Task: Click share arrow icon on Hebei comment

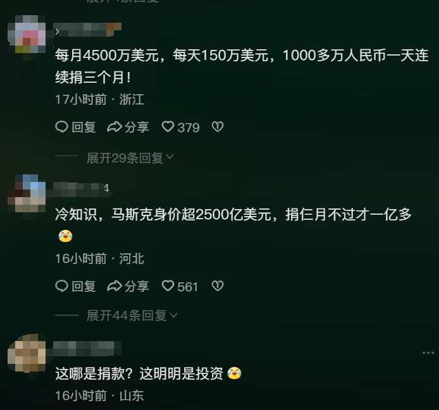Action: click(x=114, y=286)
